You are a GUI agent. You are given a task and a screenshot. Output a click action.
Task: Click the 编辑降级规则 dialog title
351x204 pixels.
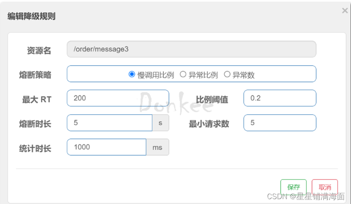pos(31,16)
